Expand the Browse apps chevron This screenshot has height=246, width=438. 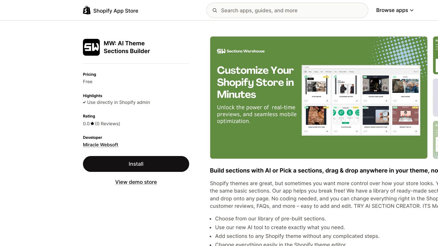pyautogui.click(x=412, y=10)
